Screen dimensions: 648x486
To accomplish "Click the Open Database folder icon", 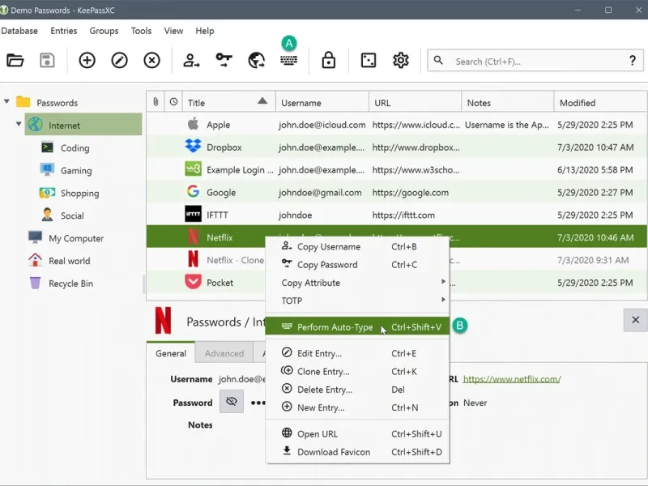I will pyautogui.click(x=15, y=60).
